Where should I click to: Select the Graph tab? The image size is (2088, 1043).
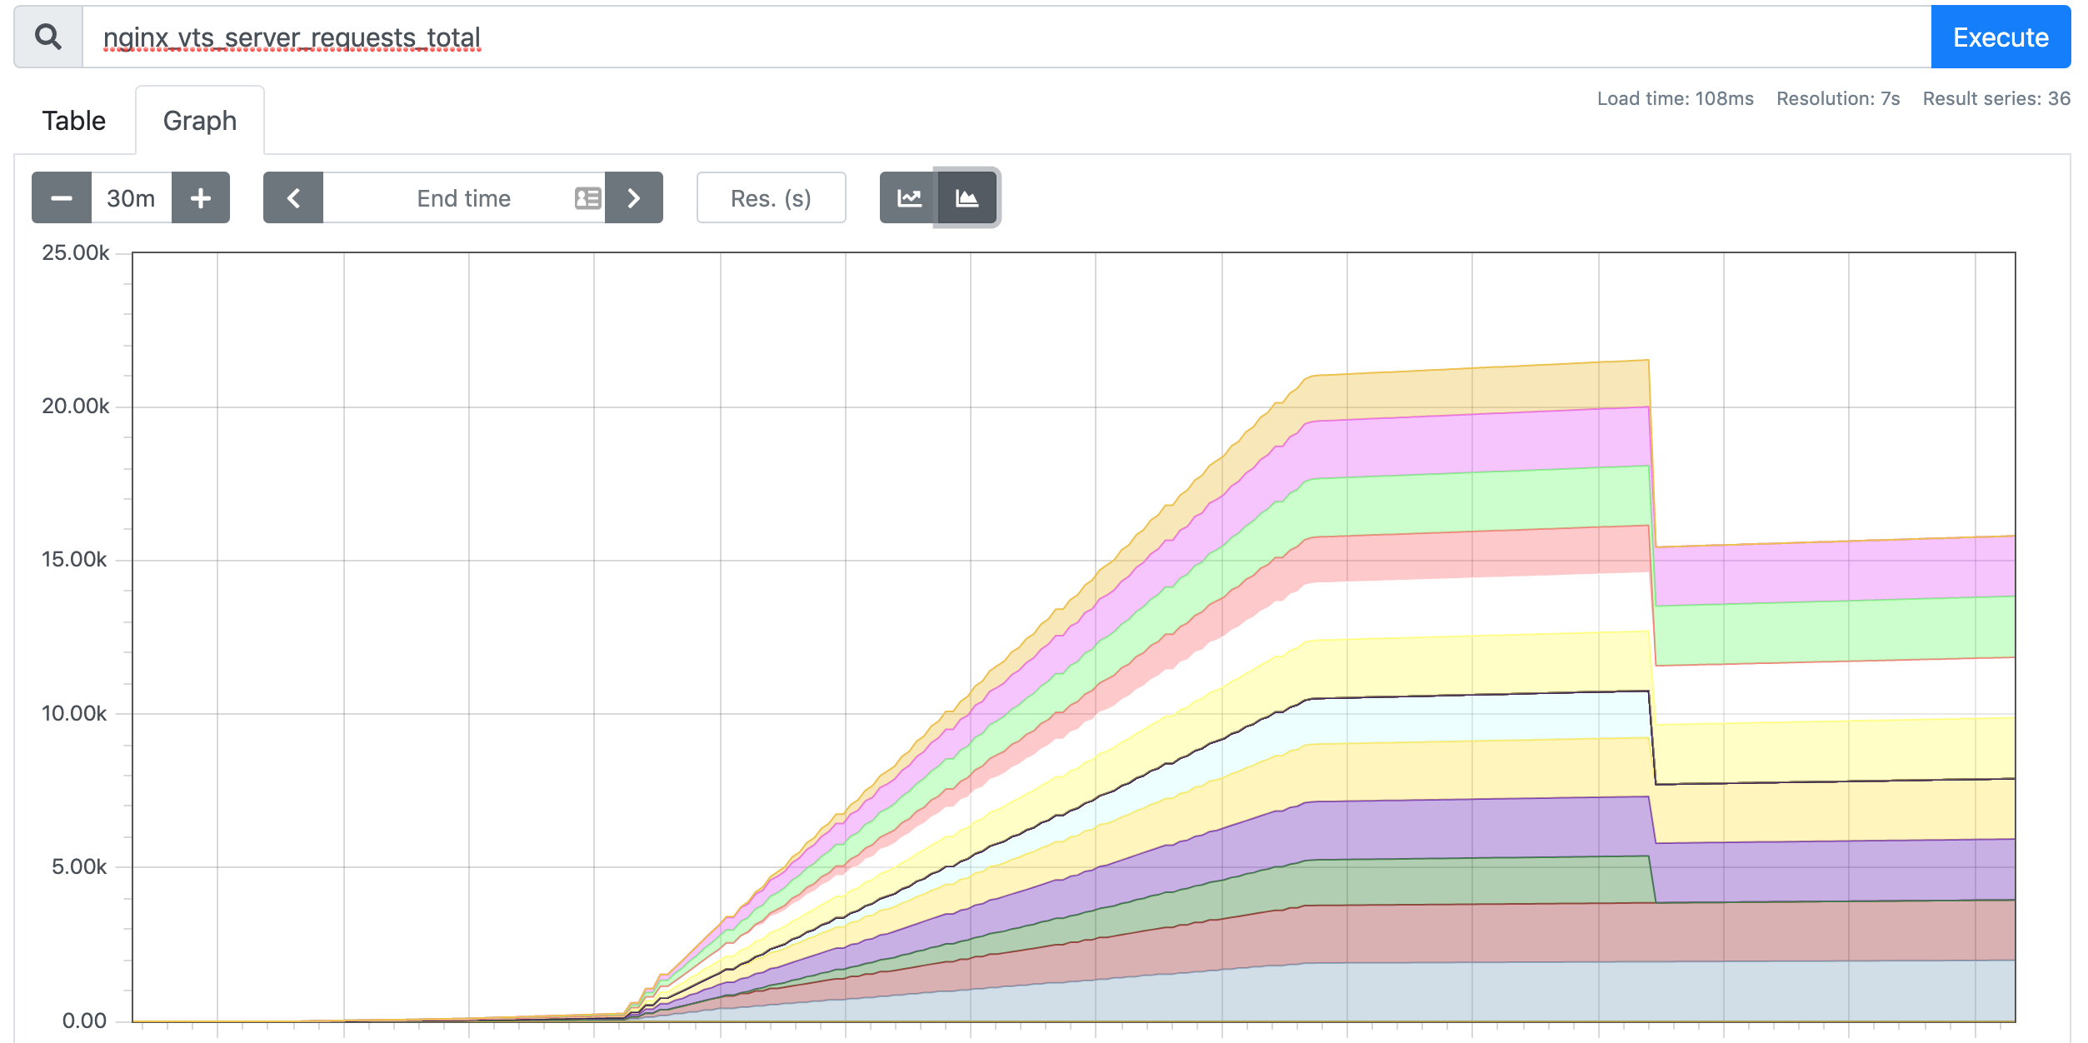(x=200, y=122)
